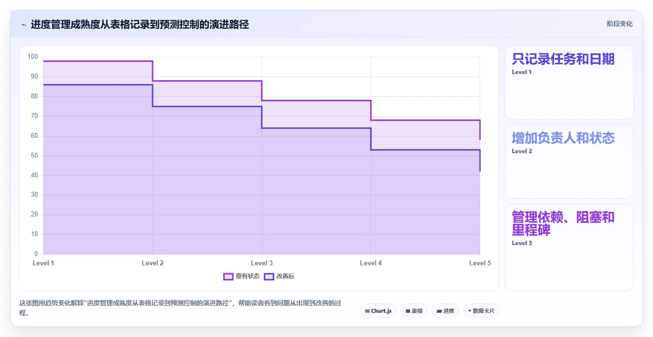This screenshot has height=337, width=653.
Task: Toggle the 原有状态 legend series
Action: pyautogui.click(x=241, y=276)
